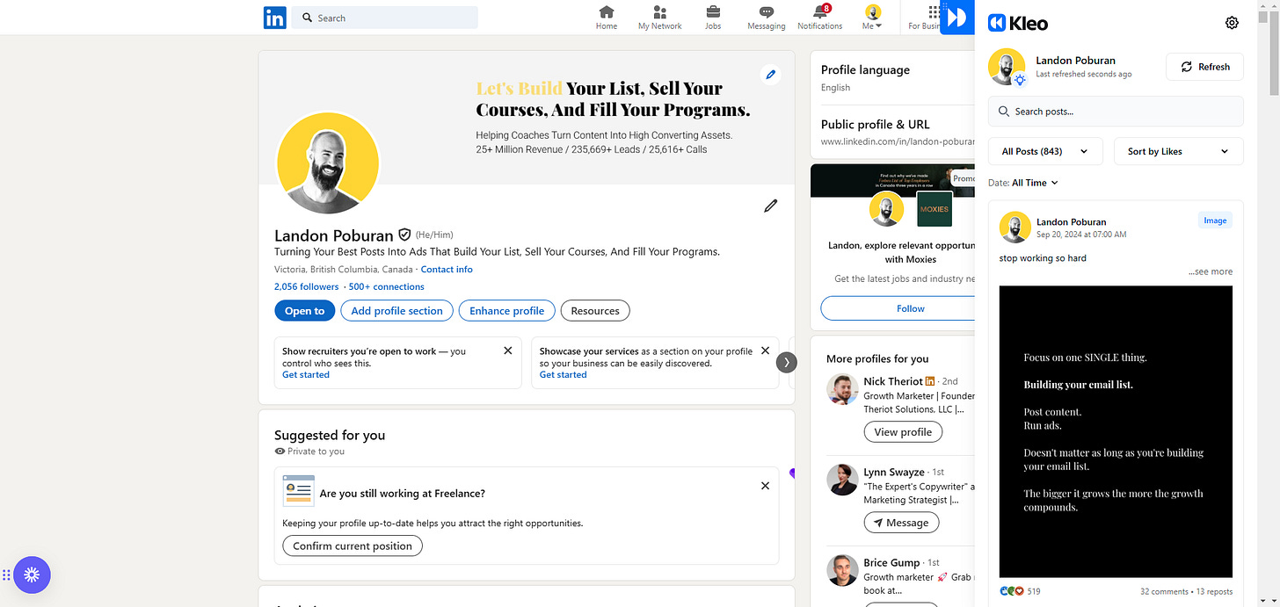Screen dimensions: 1280x607
Task: Refresh Kleo post data
Action: 1204,67
